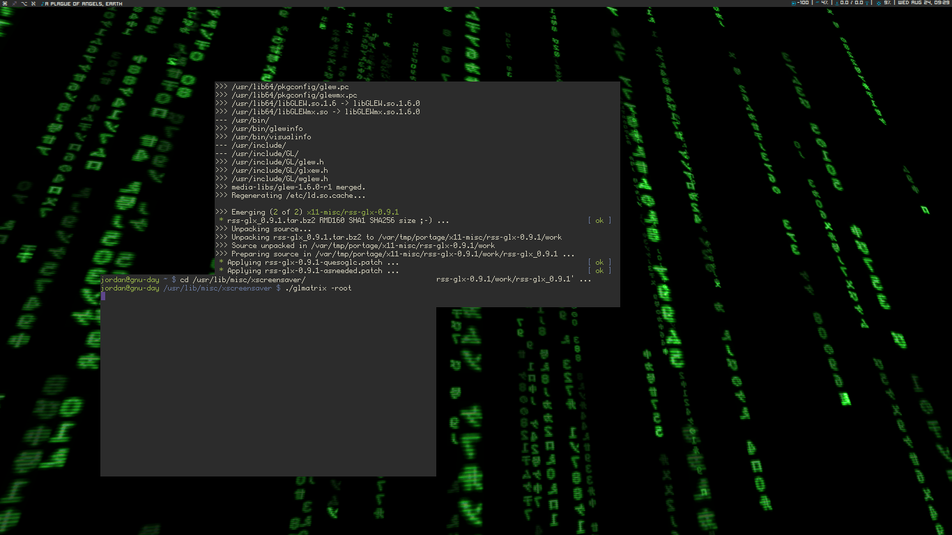Click the 'Emerging (2 of 2)' line
The width and height of the screenshot is (952, 535).
[259, 212]
